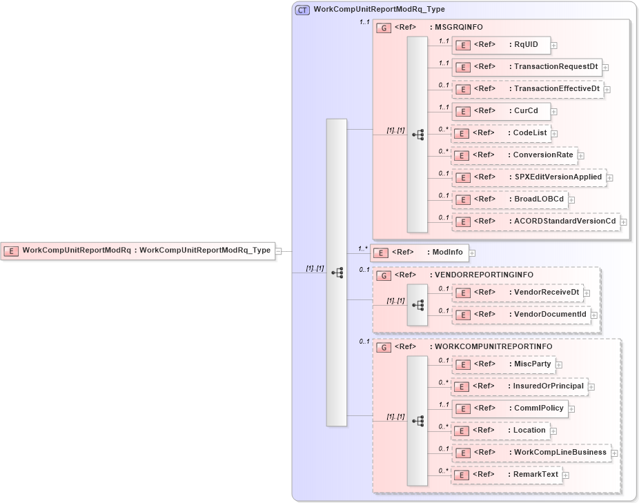639x503 pixels.
Task: Select the E icon for CurCd element
Action: click(462, 111)
